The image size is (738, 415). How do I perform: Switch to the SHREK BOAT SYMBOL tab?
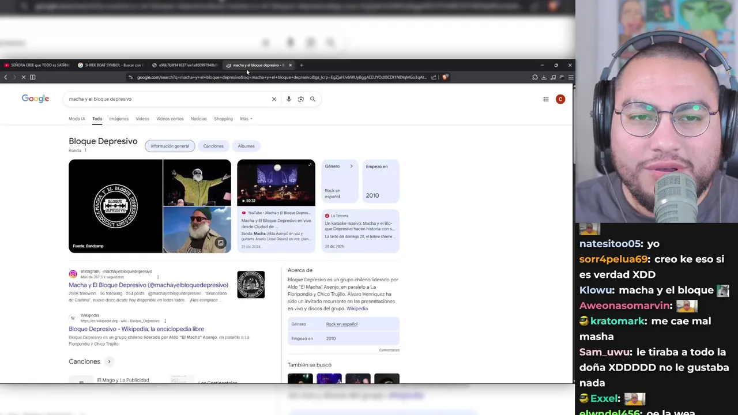[x=111, y=65]
